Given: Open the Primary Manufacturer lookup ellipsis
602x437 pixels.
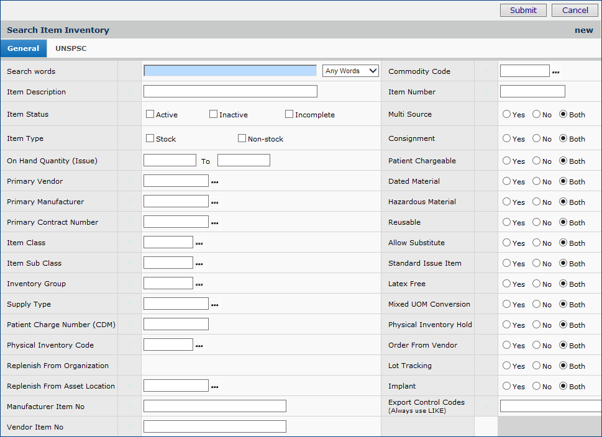Looking at the screenshot, I should click(215, 202).
